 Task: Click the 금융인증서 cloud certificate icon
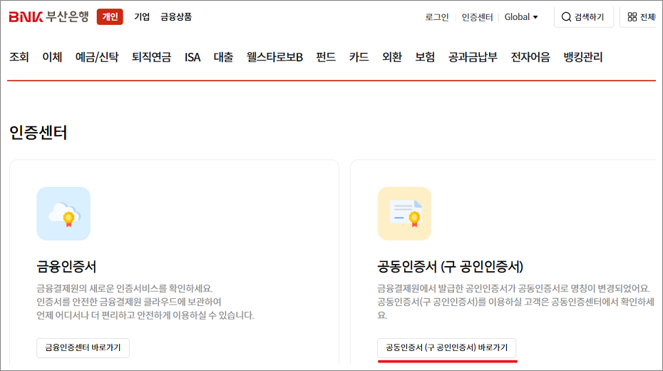pyautogui.click(x=63, y=213)
